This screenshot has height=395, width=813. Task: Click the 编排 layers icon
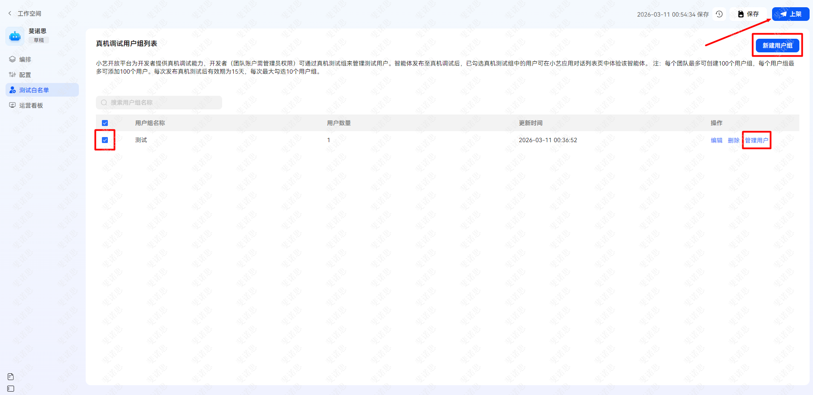point(12,59)
